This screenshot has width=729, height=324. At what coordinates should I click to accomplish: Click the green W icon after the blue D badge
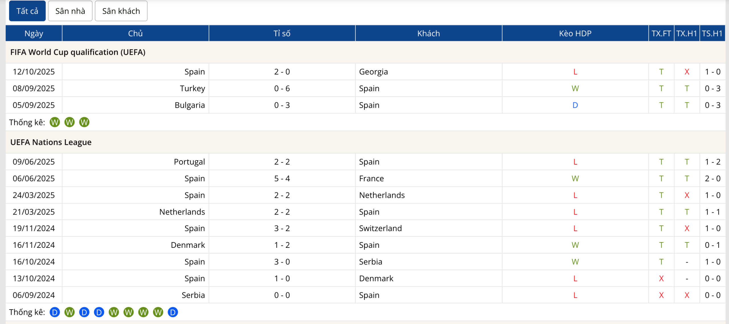point(69,312)
